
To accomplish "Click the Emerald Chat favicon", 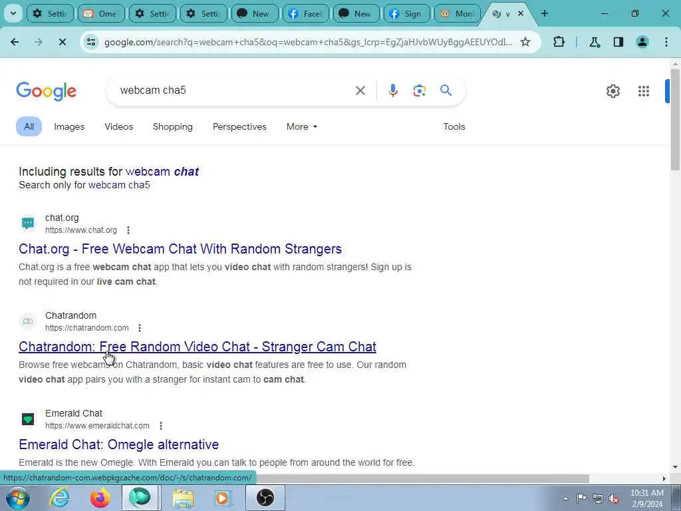I will pos(28,419).
